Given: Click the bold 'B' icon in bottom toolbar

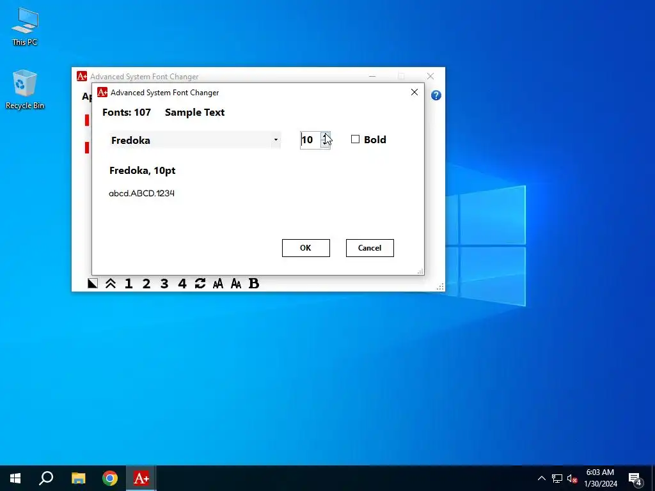Looking at the screenshot, I should click(x=254, y=283).
